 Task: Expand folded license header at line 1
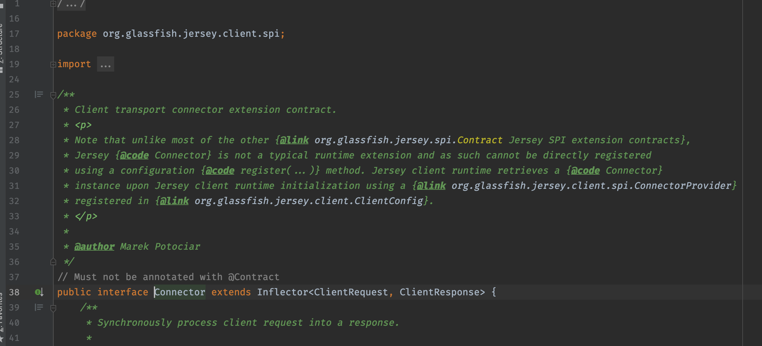tap(53, 4)
